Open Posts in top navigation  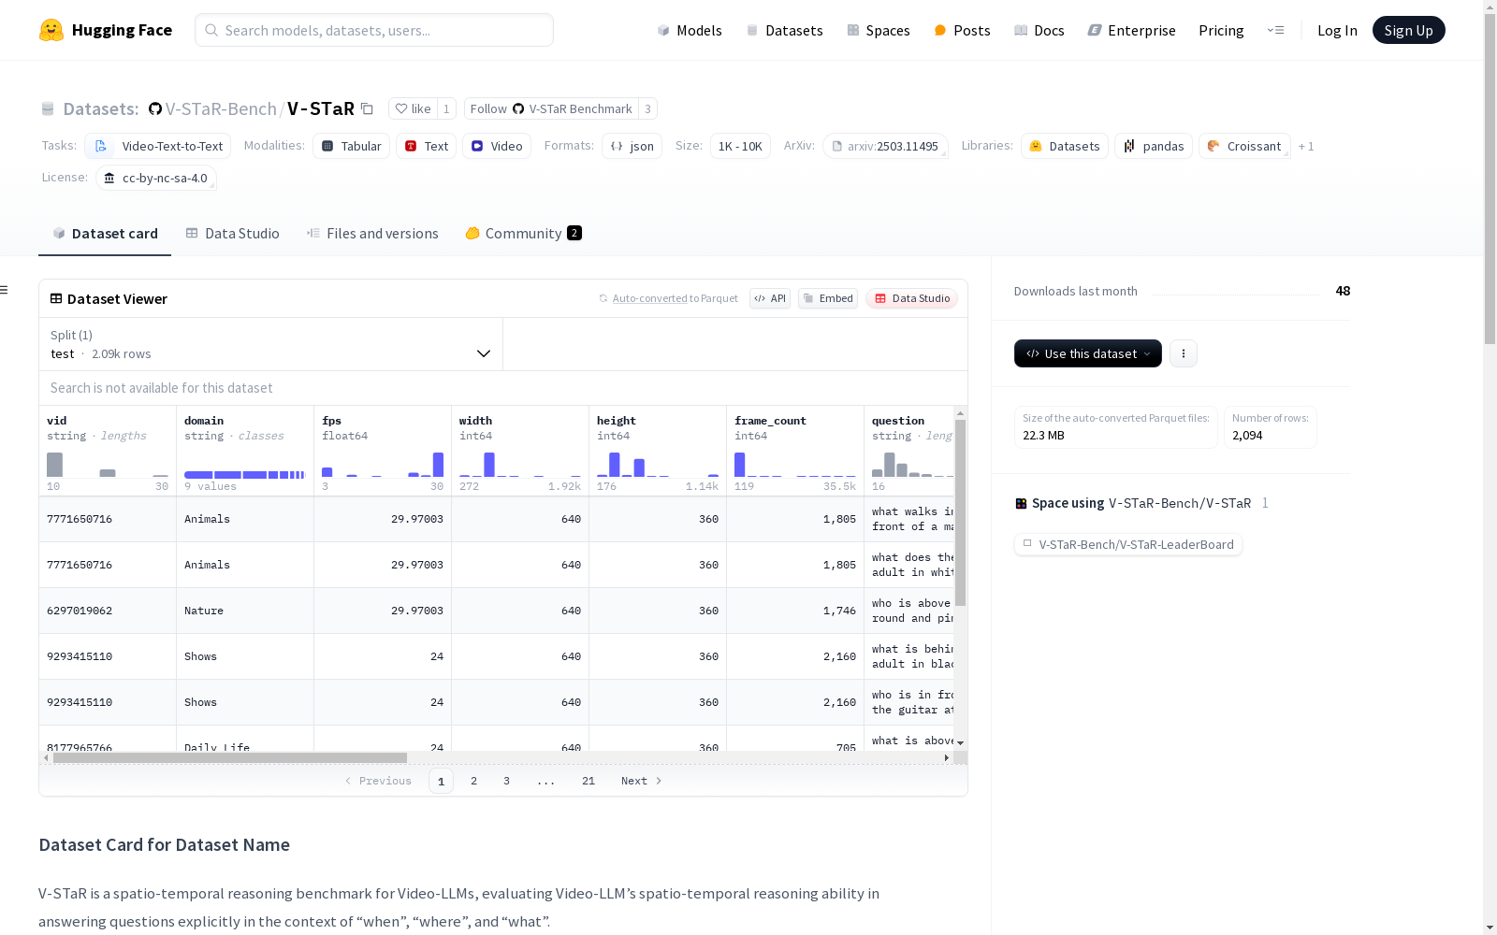point(962,30)
